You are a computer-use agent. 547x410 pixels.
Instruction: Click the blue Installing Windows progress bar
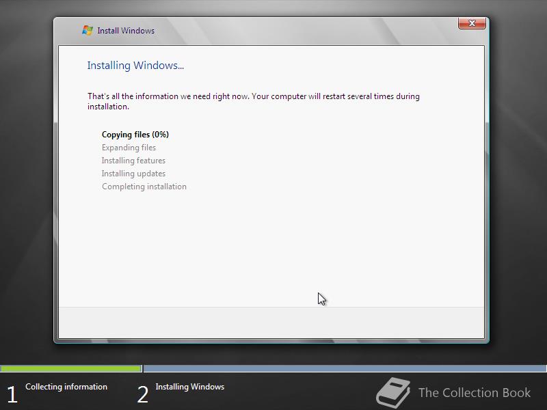[x=345, y=368]
